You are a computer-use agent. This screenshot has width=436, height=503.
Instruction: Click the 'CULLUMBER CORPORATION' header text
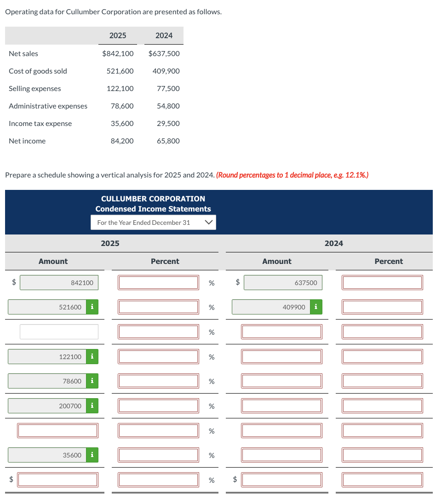tap(153, 199)
